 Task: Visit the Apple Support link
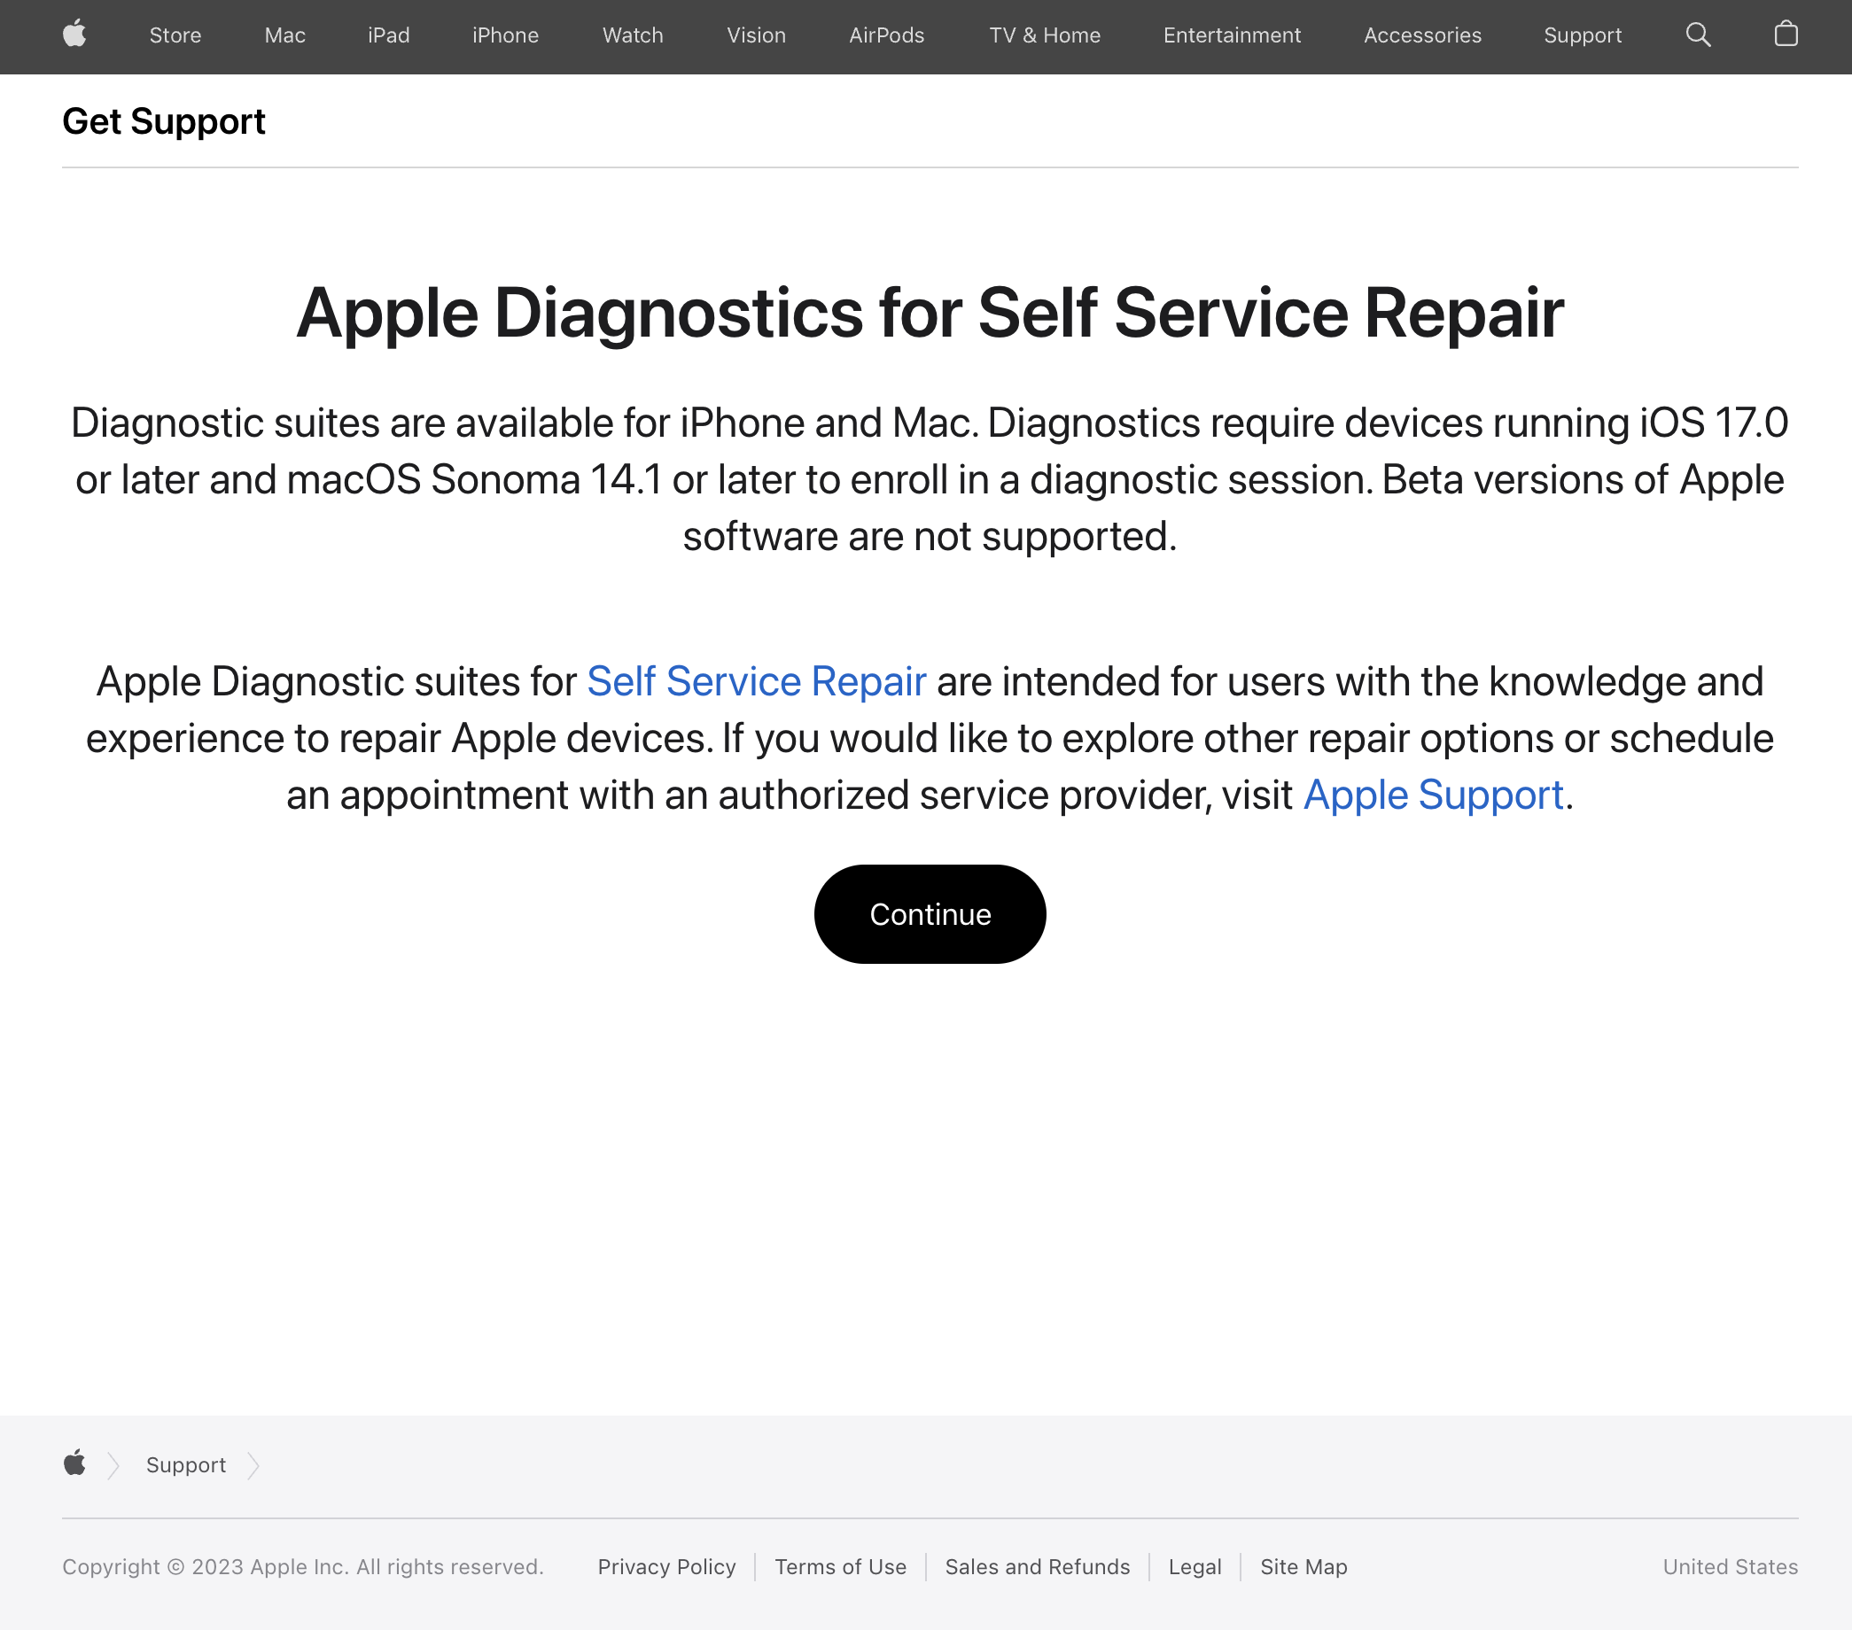click(x=1433, y=794)
